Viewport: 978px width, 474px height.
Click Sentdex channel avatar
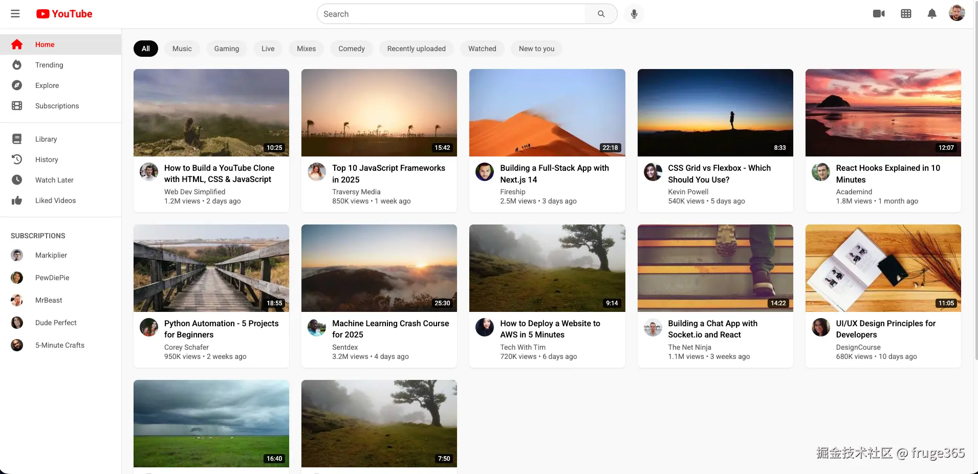[x=317, y=327]
